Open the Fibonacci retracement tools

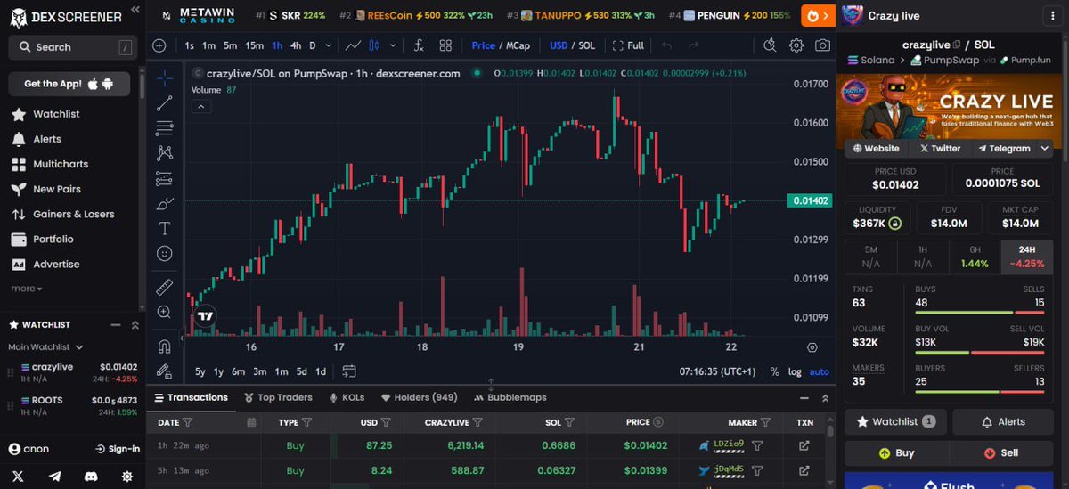pyautogui.click(x=164, y=128)
